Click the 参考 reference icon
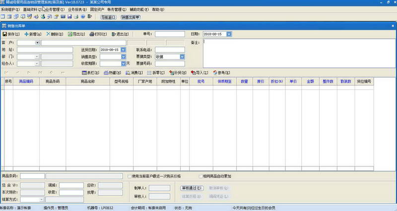397x211 pixels. (215, 73)
